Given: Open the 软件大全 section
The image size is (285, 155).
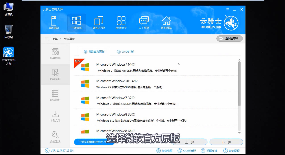Looking at the screenshot, I should [121, 23].
